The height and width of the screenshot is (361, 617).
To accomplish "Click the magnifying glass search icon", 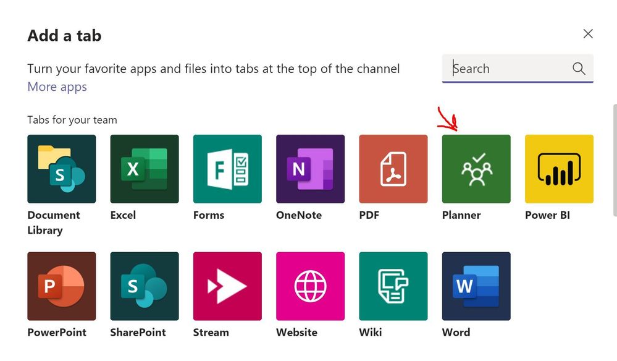I will pyautogui.click(x=579, y=69).
